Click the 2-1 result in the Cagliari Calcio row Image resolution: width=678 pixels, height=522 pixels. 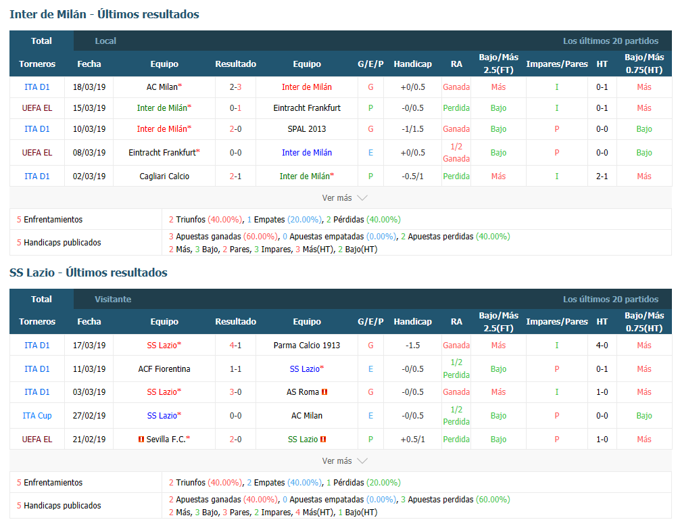[236, 176]
